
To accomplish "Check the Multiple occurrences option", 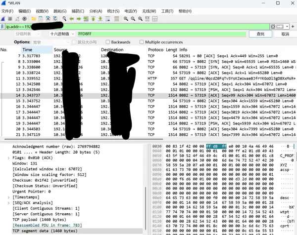I will coord(142,42).
